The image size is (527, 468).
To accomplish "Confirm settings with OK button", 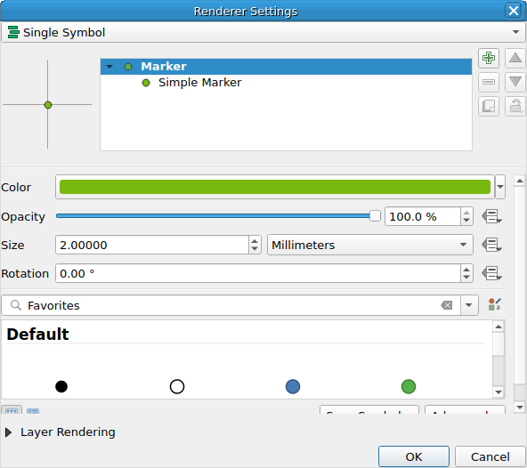I will click(x=414, y=457).
